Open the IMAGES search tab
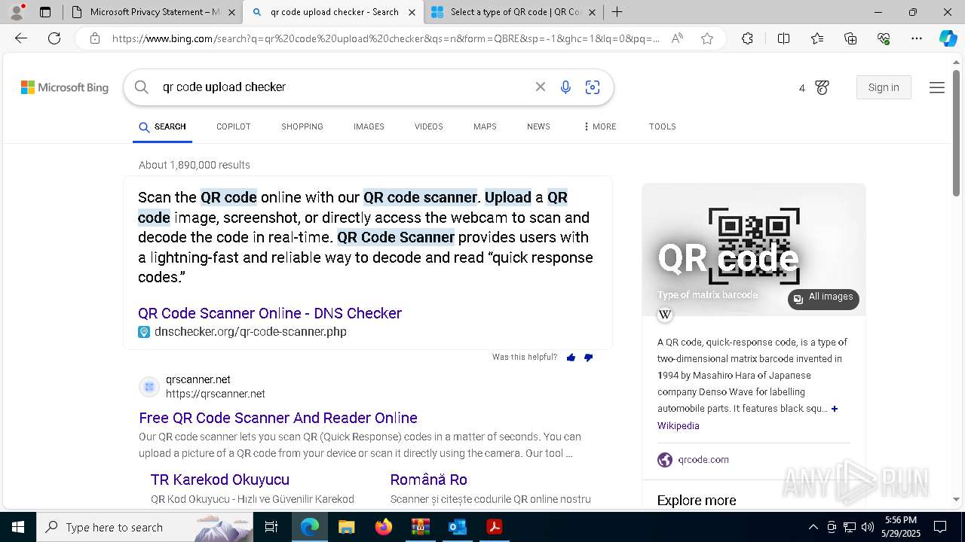 [369, 126]
